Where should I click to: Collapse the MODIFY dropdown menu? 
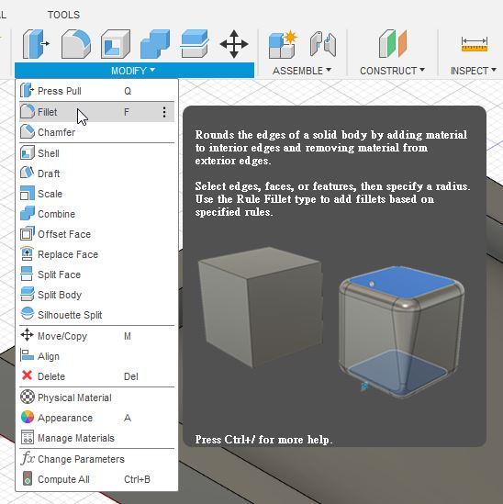[134, 71]
